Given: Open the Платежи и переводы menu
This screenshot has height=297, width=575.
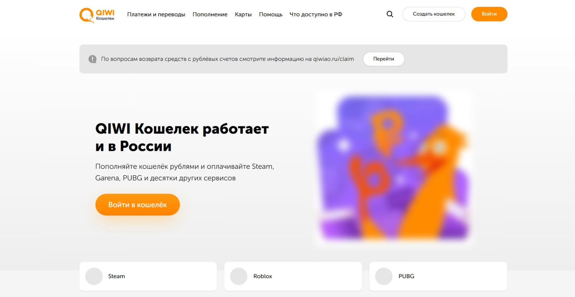Looking at the screenshot, I should (156, 14).
